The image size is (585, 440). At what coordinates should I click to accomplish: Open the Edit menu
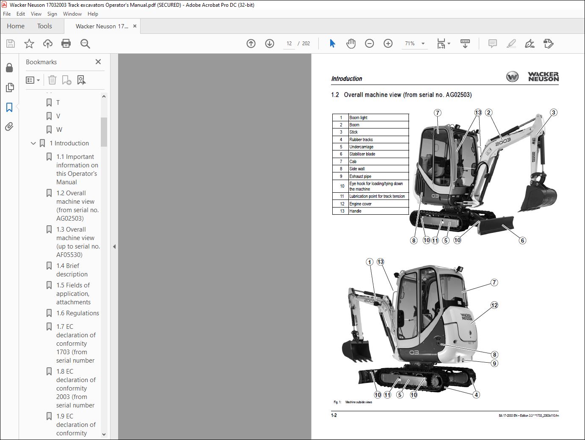click(x=21, y=14)
